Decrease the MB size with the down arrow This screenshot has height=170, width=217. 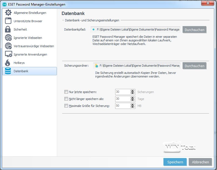(x=132, y=107)
